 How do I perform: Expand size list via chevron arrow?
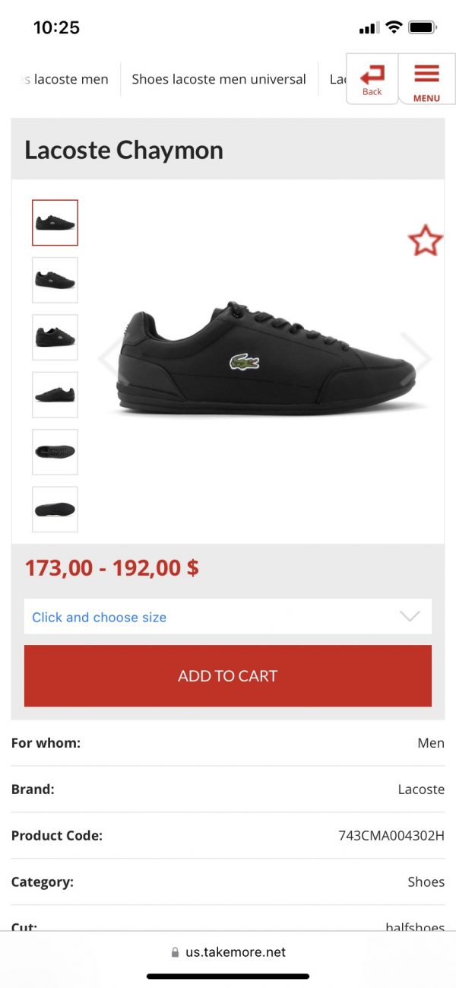pyautogui.click(x=410, y=617)
